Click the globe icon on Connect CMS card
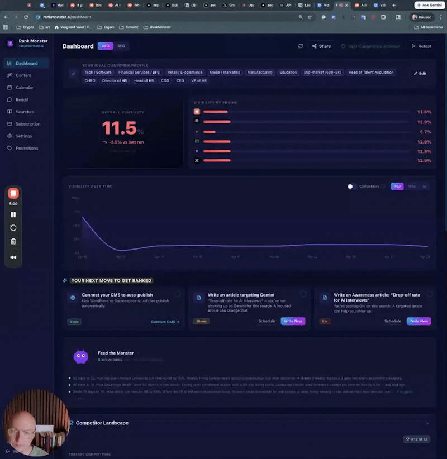This screenshot has width=447, height=459. point(73,298)
